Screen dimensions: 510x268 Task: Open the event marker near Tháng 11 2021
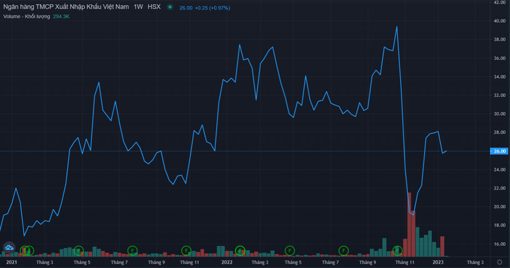(186, 250)
